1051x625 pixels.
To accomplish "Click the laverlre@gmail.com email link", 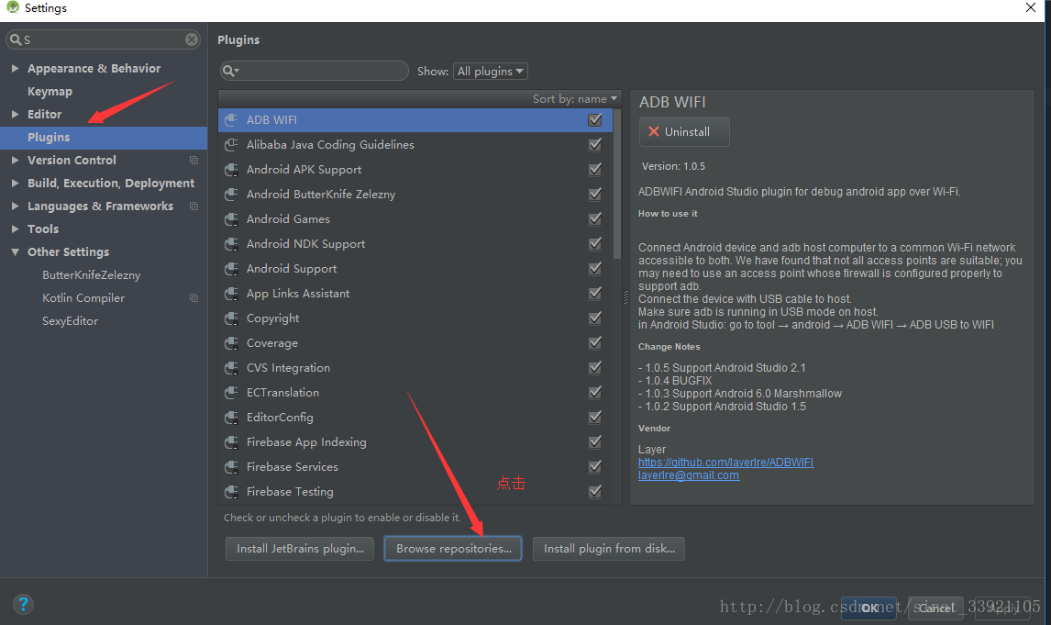I will pos(689,475).
